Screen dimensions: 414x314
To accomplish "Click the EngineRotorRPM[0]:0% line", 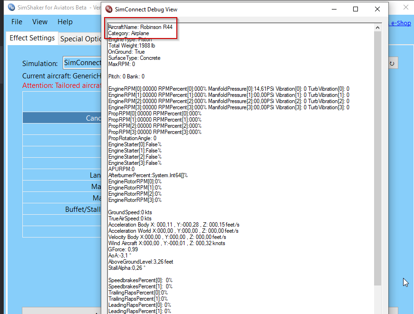I will pyautogui.click(x=135, y=181).
